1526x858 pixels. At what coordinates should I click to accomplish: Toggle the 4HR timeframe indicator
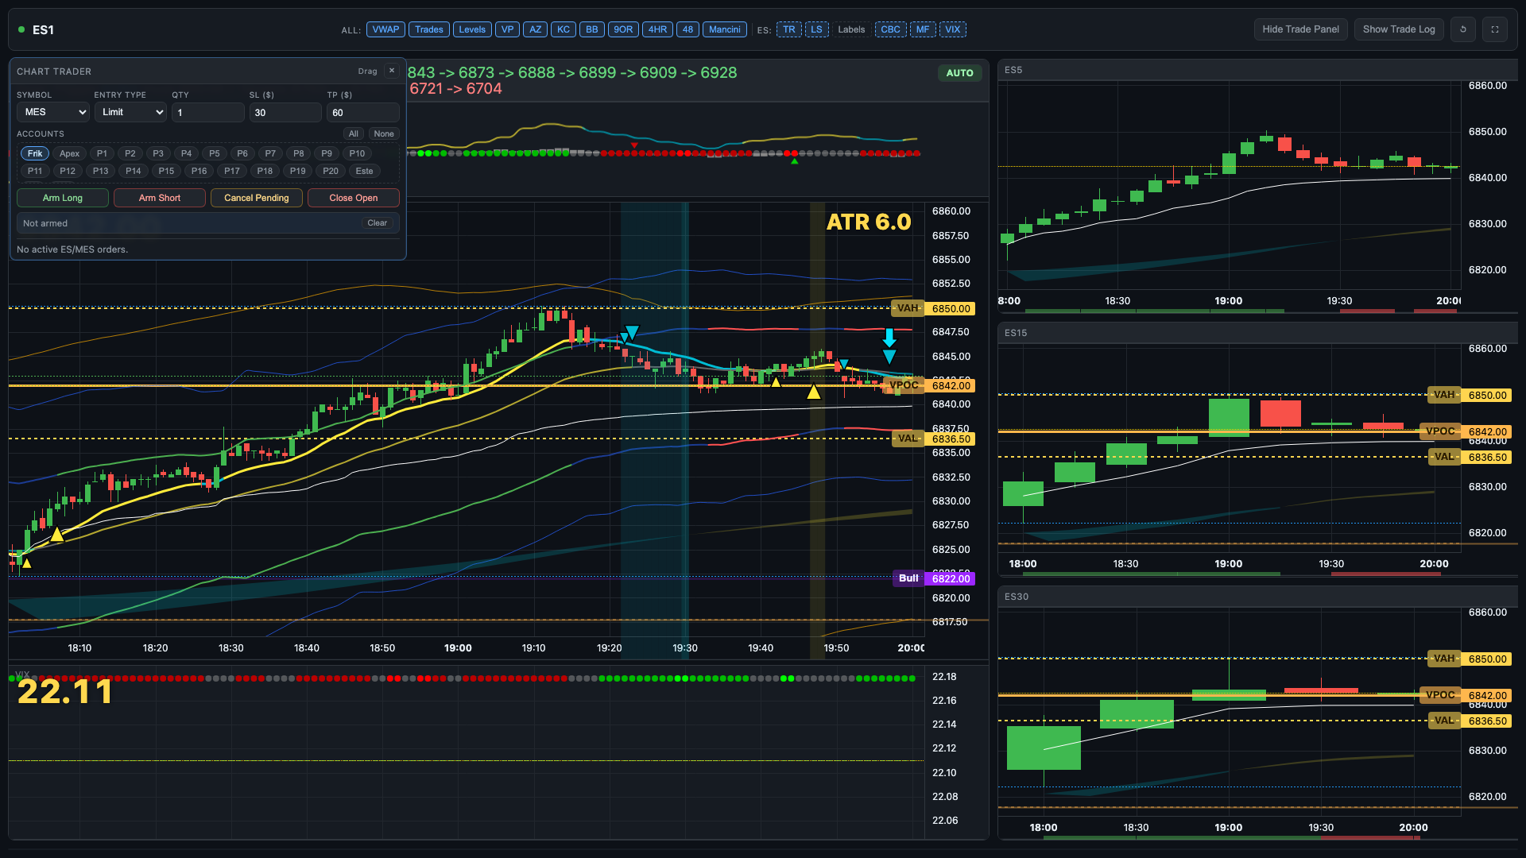(x=658, y=29)
